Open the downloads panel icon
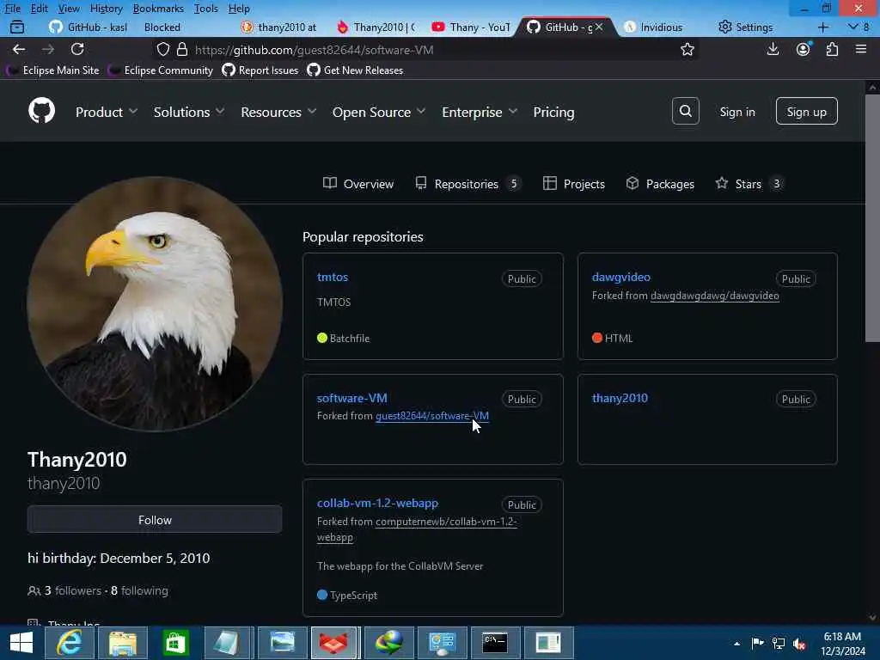Screen dimensions: 880x660 point(773,49)
